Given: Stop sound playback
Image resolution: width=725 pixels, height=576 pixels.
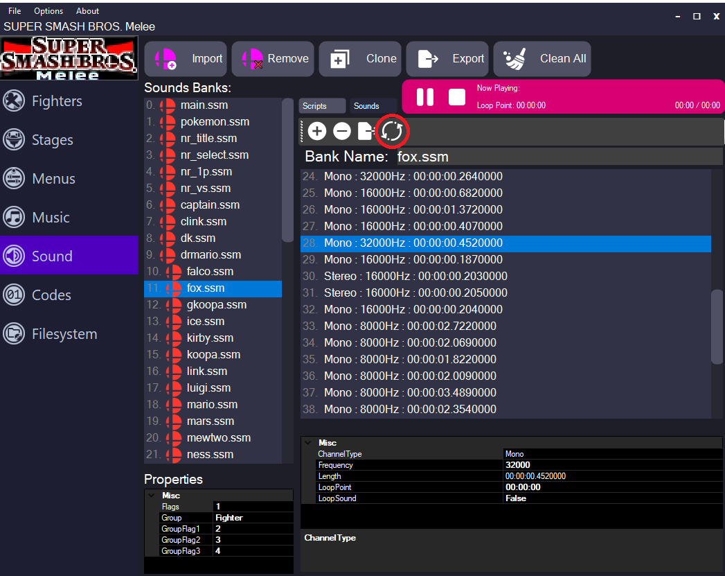Looking at the screenshot, I should [457, 97].
